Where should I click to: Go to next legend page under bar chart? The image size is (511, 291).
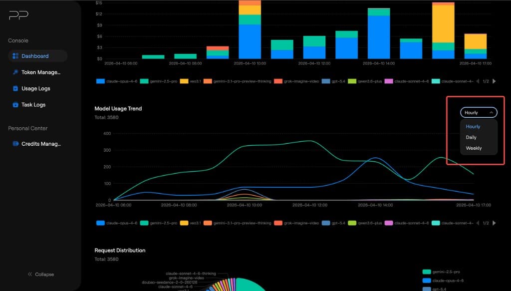[495, 81]
